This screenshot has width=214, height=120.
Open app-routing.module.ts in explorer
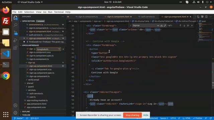tap(37, 100)
